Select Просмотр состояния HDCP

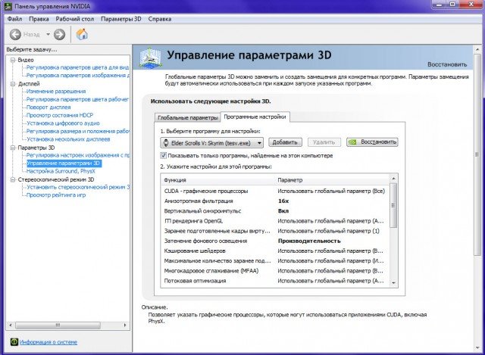60,115
